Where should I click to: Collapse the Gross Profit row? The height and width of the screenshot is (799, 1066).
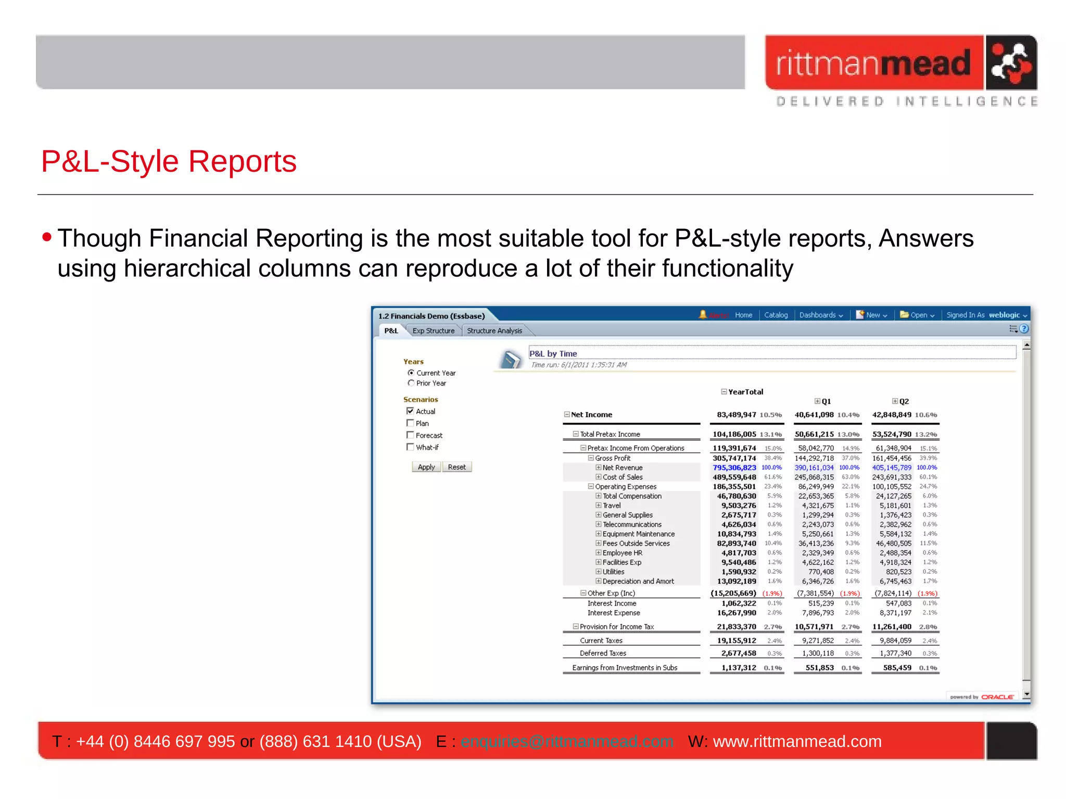[x=591, y=458]
